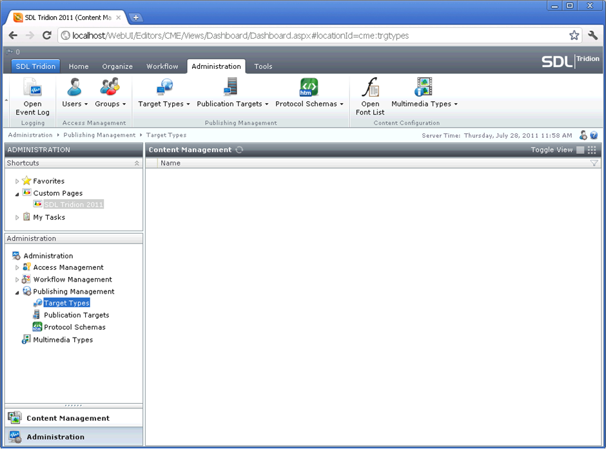
Task: Click the browser address bar
Action: coord(309,35)
